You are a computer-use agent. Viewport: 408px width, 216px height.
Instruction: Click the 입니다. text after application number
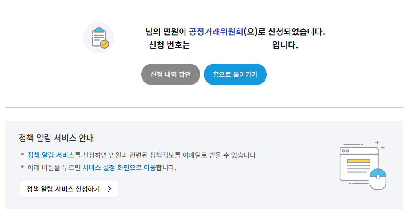[x=285, y=45]
